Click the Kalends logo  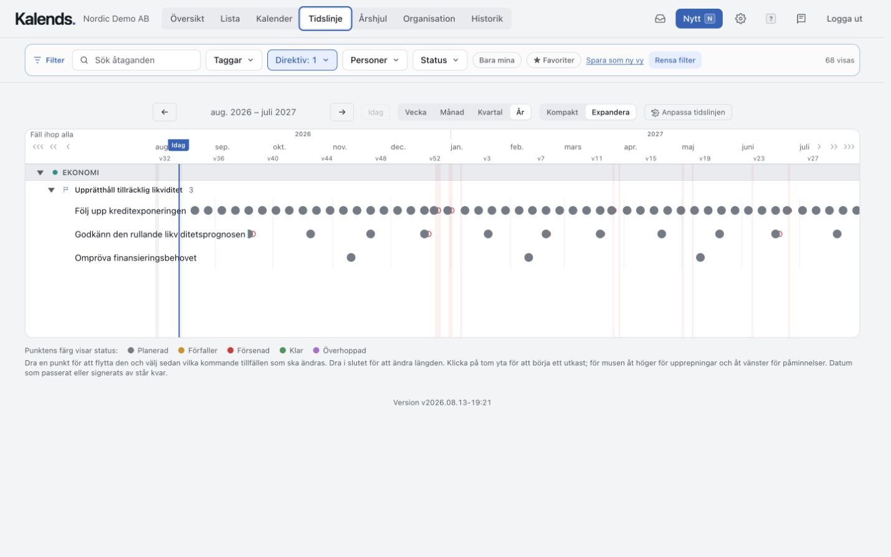[x=45, y=19]
